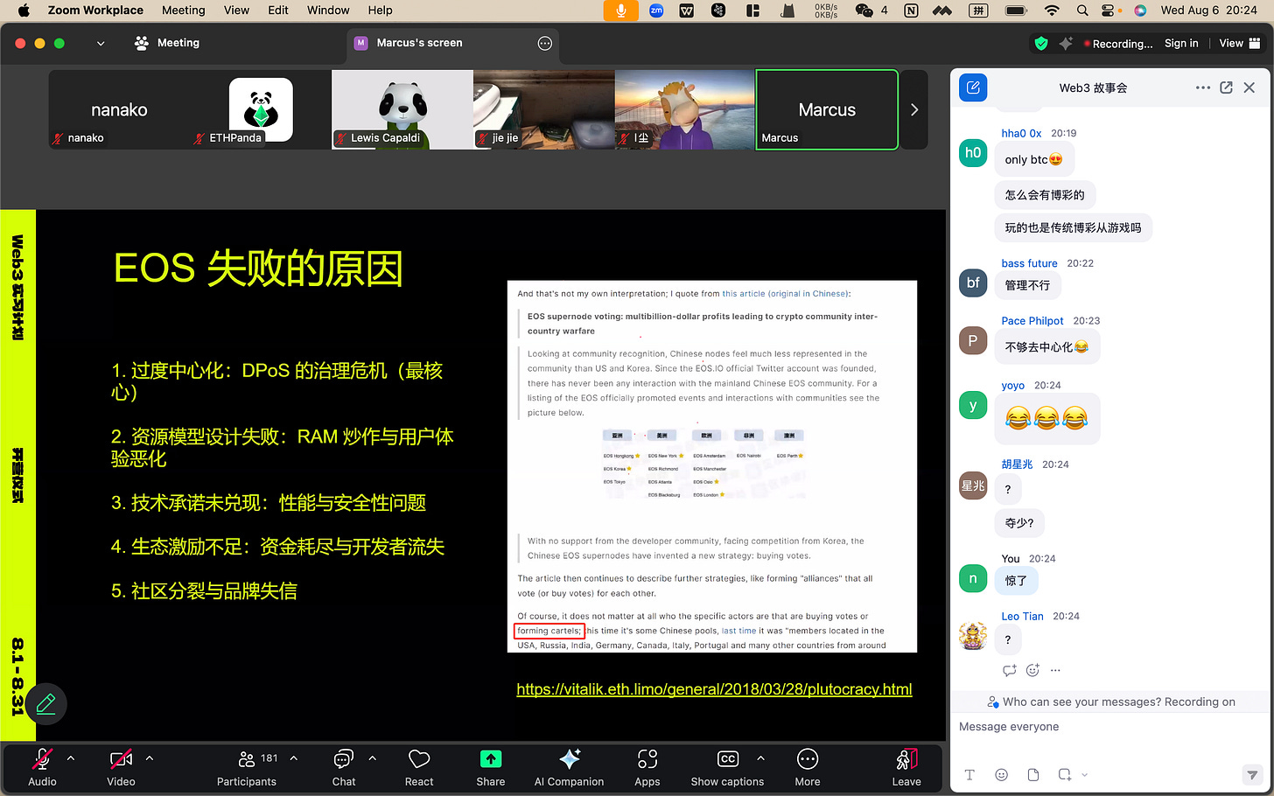Click the Recording indicator
Viewport: 1274px width, 796px height.
[1117, 44]
